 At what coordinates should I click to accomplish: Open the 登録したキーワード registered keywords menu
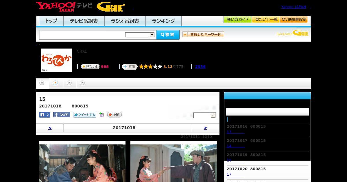tap(203, 34)
